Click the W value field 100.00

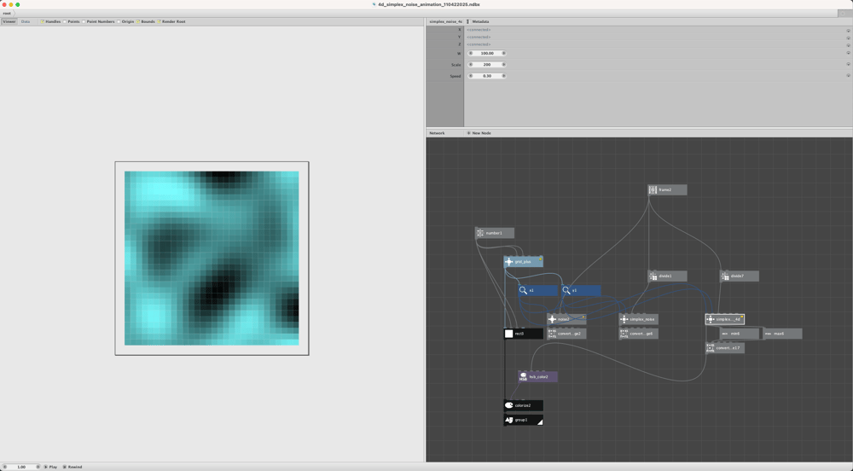tap(487, 53)
